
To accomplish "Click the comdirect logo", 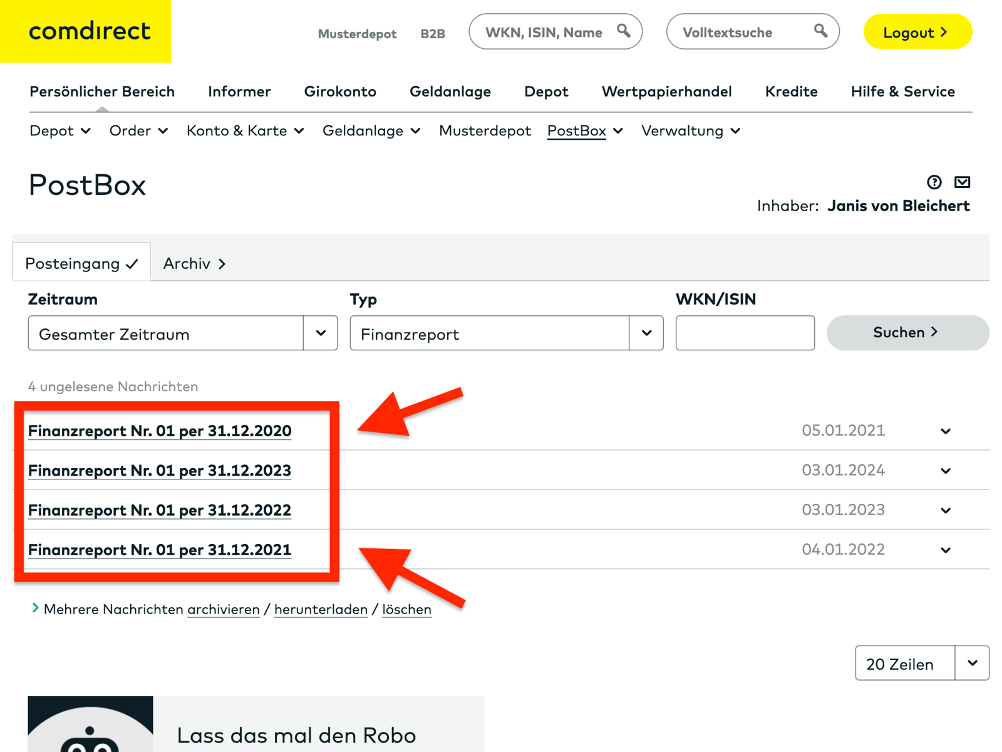I will (x=88, y=33).
